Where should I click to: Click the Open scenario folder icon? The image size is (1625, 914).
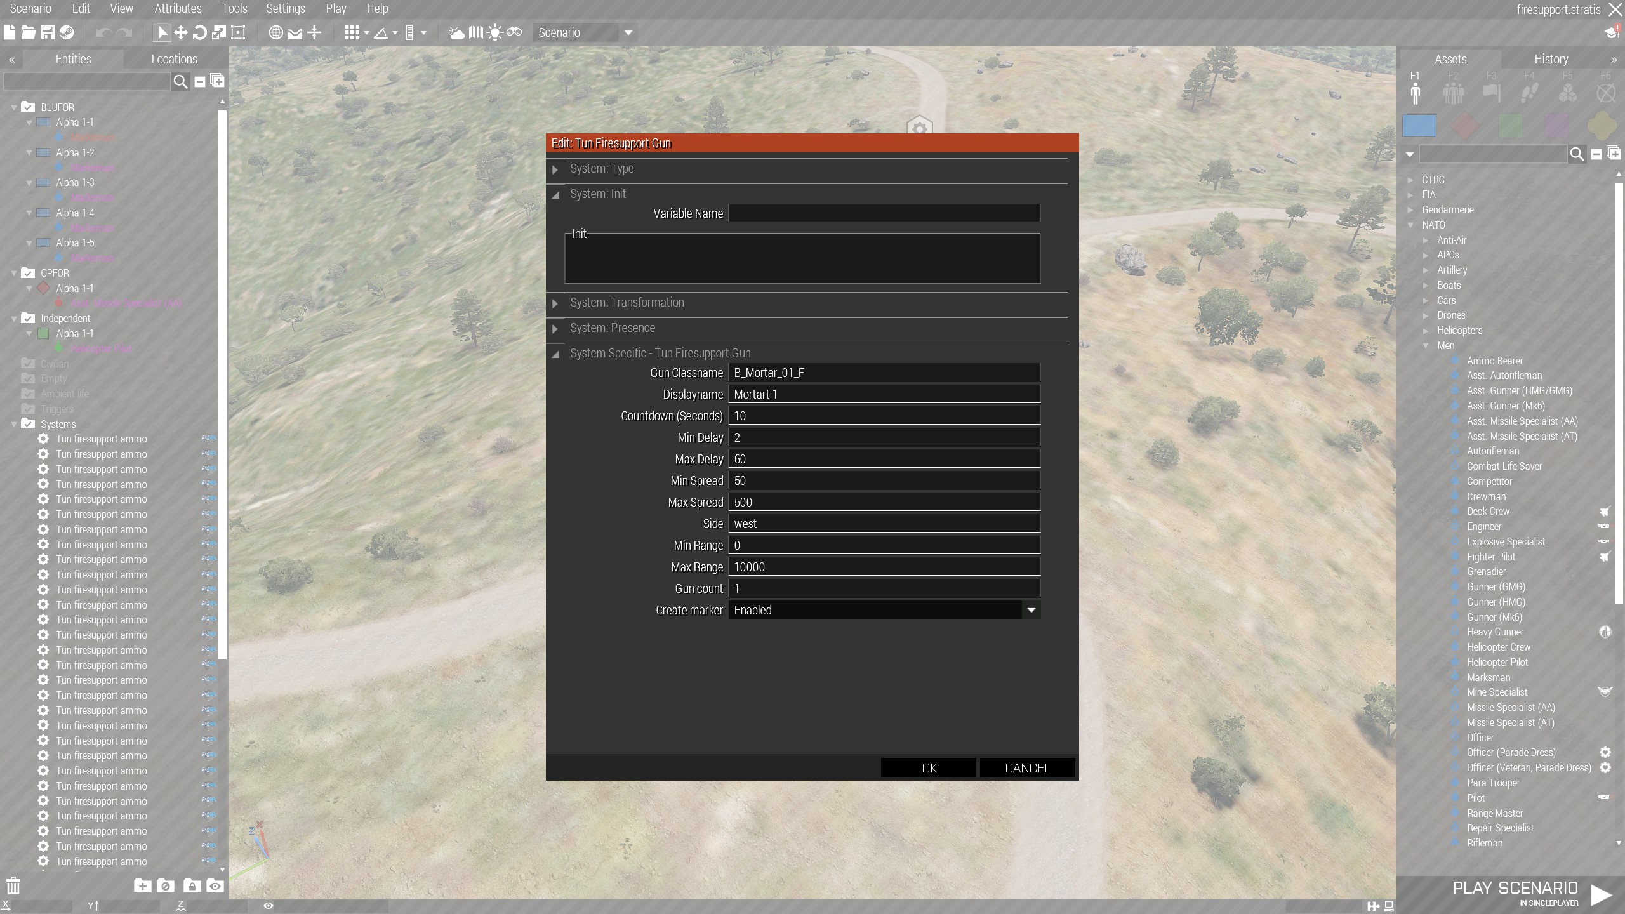coord(28,32)
